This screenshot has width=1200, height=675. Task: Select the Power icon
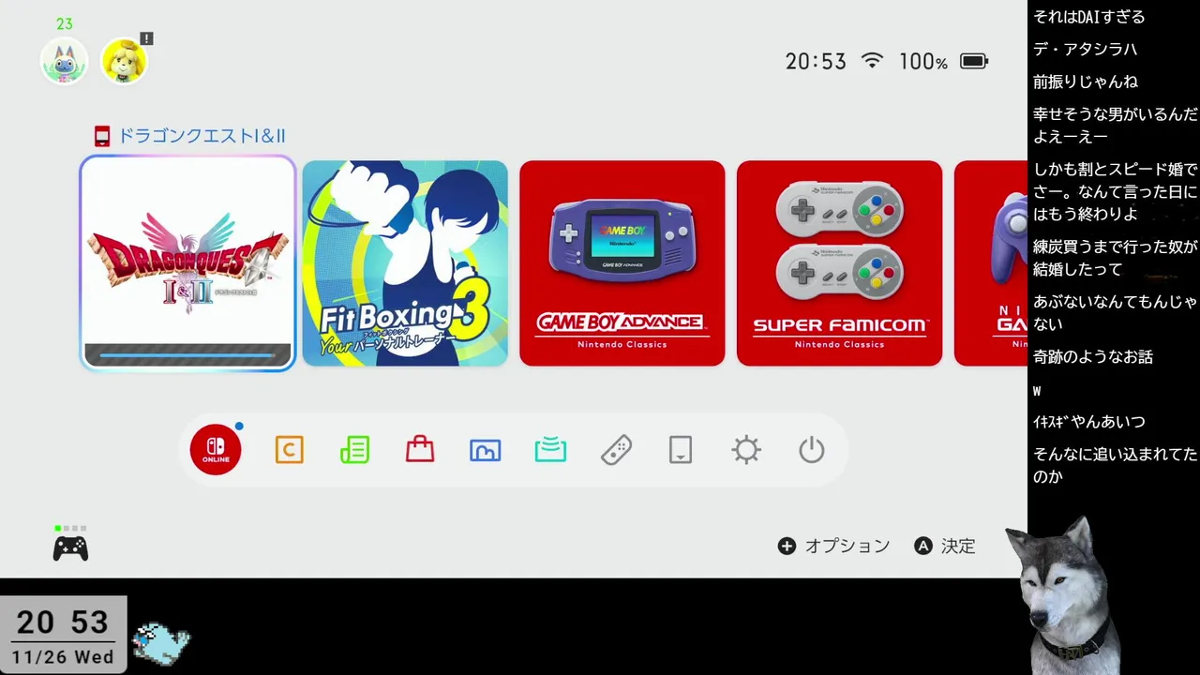coord(812,450)
